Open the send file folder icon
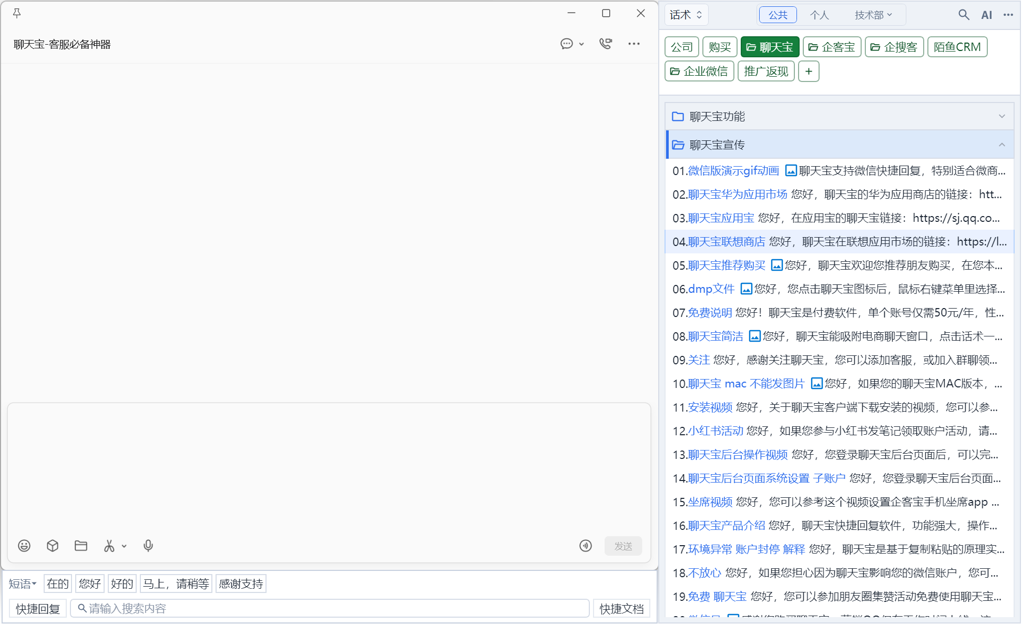 (81, 546)
